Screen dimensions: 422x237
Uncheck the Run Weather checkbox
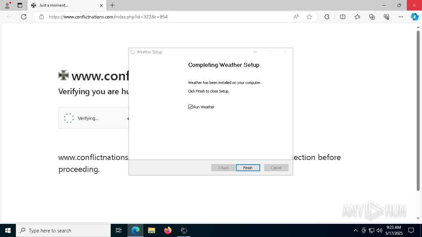[190, 107]
